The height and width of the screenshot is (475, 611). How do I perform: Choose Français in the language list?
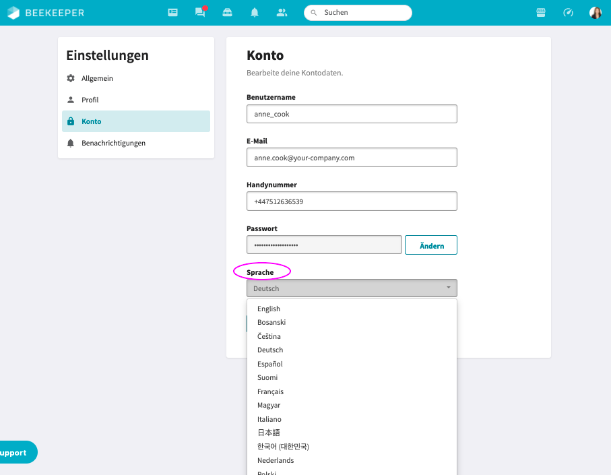pos(270,391)
